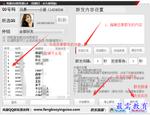Check the checkbox for row 4
The height and width of the screenshot is (115, 150).
click(x=5, y=64)
